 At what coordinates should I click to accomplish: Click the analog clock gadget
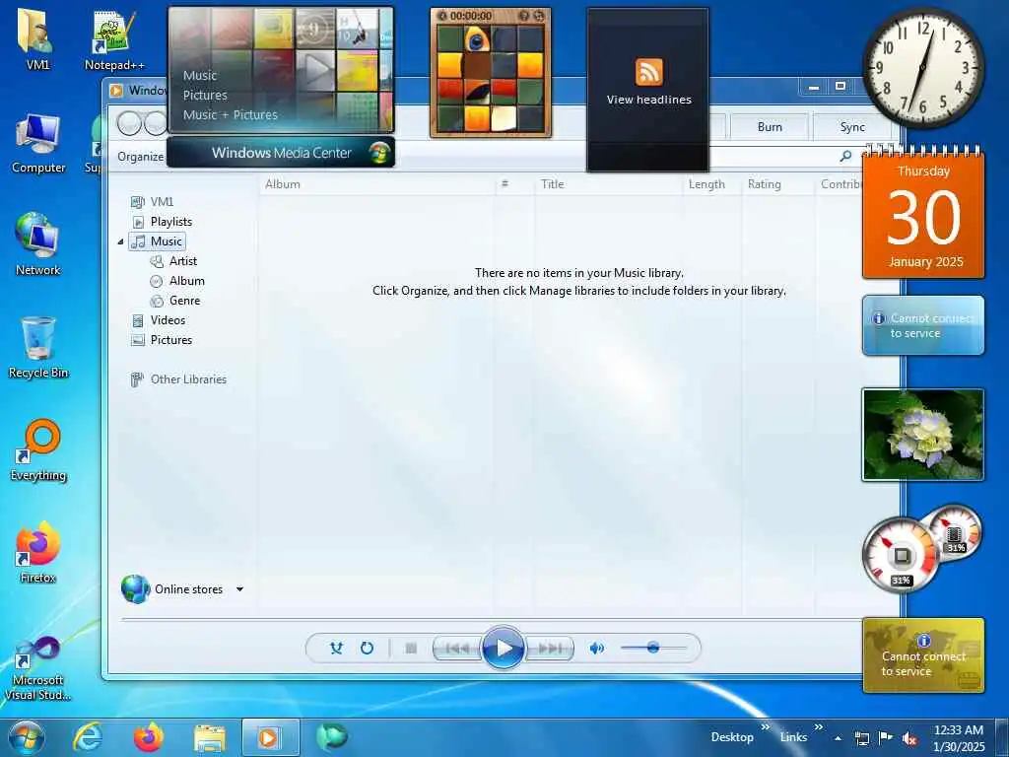click(x=922, y=67)
